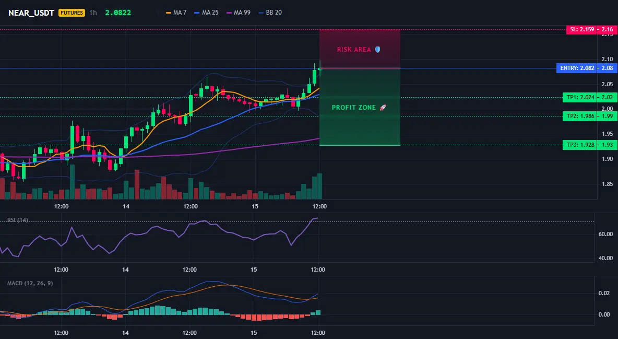Image resolution: width=618 pixels, height=339 pixels.
Task: Toggle the MA 99 legend item
Action: [x=239, y=13]
